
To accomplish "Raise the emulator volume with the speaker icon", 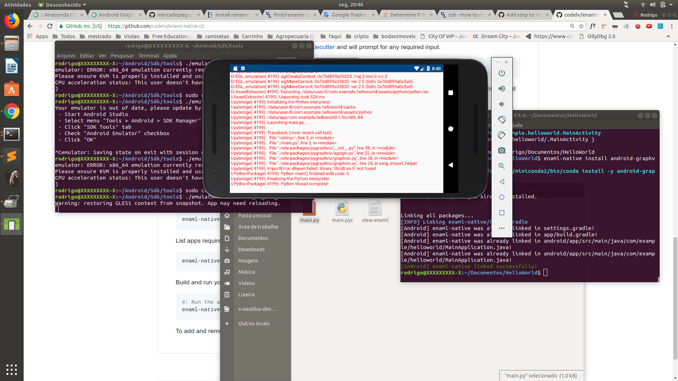I will coord(501,89).
